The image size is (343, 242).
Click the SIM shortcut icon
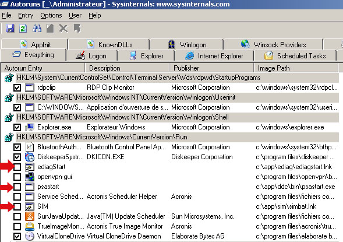(x=30, y=206)
